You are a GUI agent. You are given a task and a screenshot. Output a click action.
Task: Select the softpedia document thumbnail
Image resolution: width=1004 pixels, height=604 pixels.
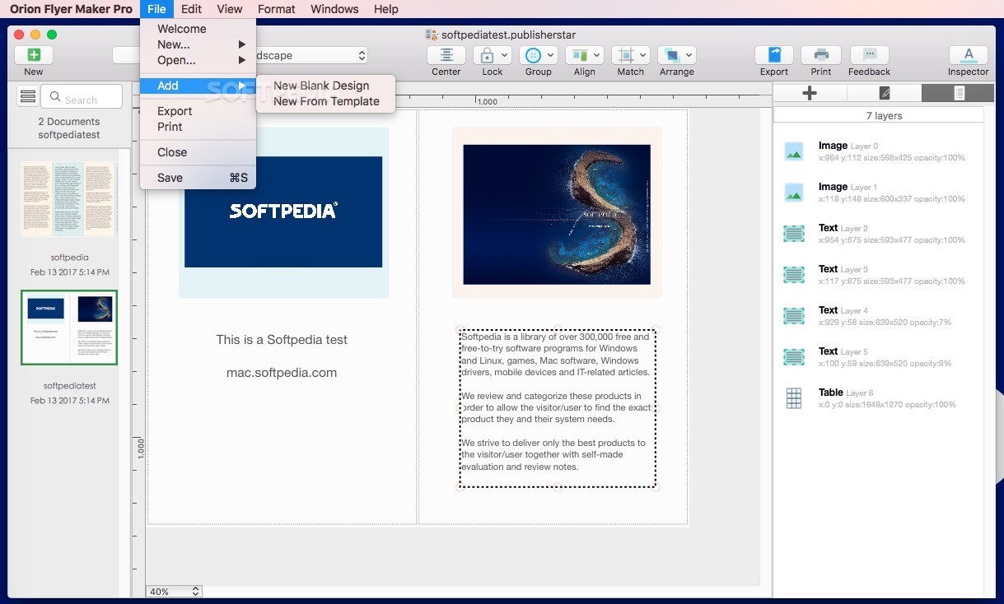69,199
